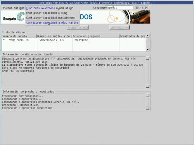This screenshot has height=145, width=194.
Task: Click the Numero de serie column header
Action: [47, 36]
